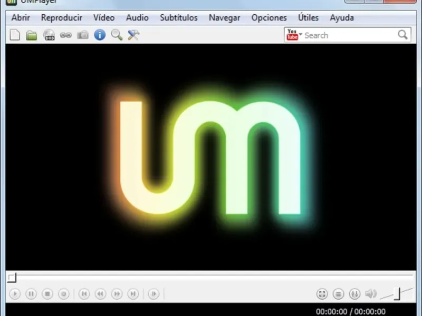Viewport: 422px width, 316px height.
Task: Open the Útiles menu
Action: (308, 18)
